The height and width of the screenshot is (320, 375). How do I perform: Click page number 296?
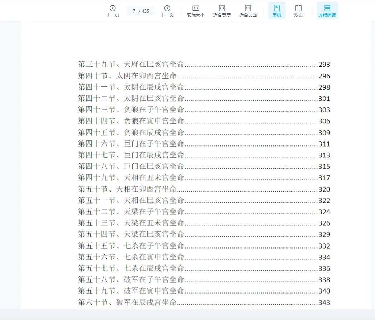(324, 76)
